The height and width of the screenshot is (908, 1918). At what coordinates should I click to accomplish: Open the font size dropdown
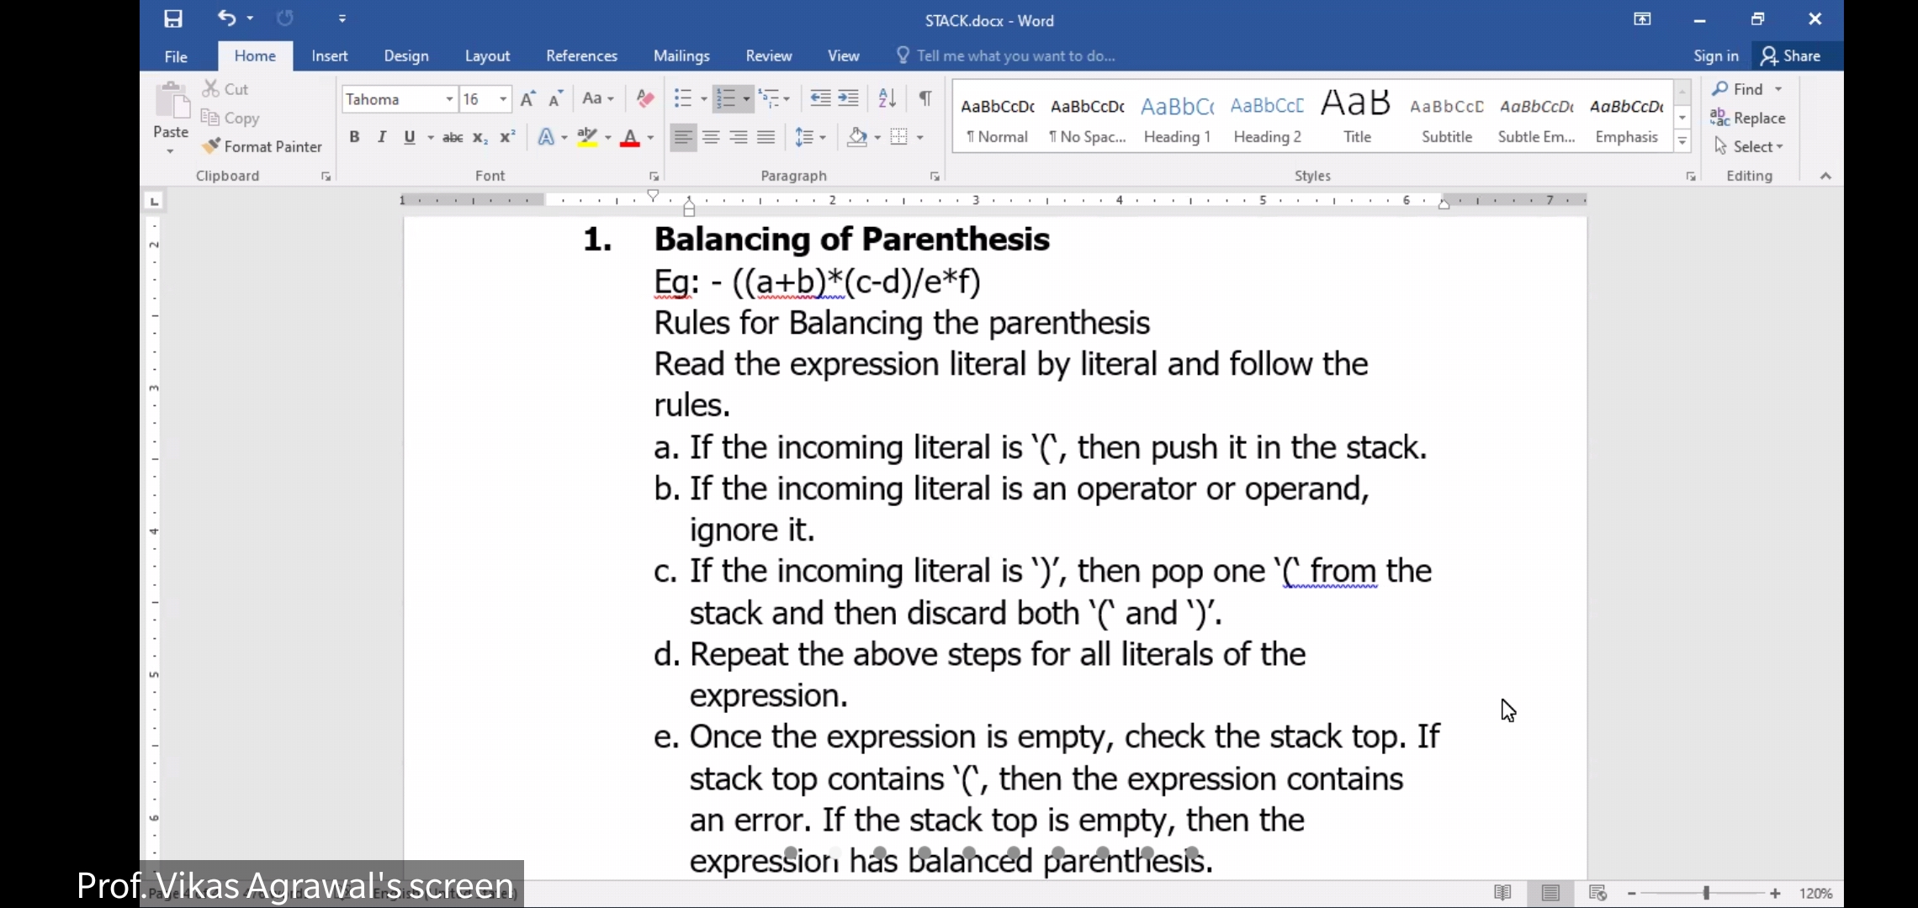pyautogui.click(x=503, y=99)
